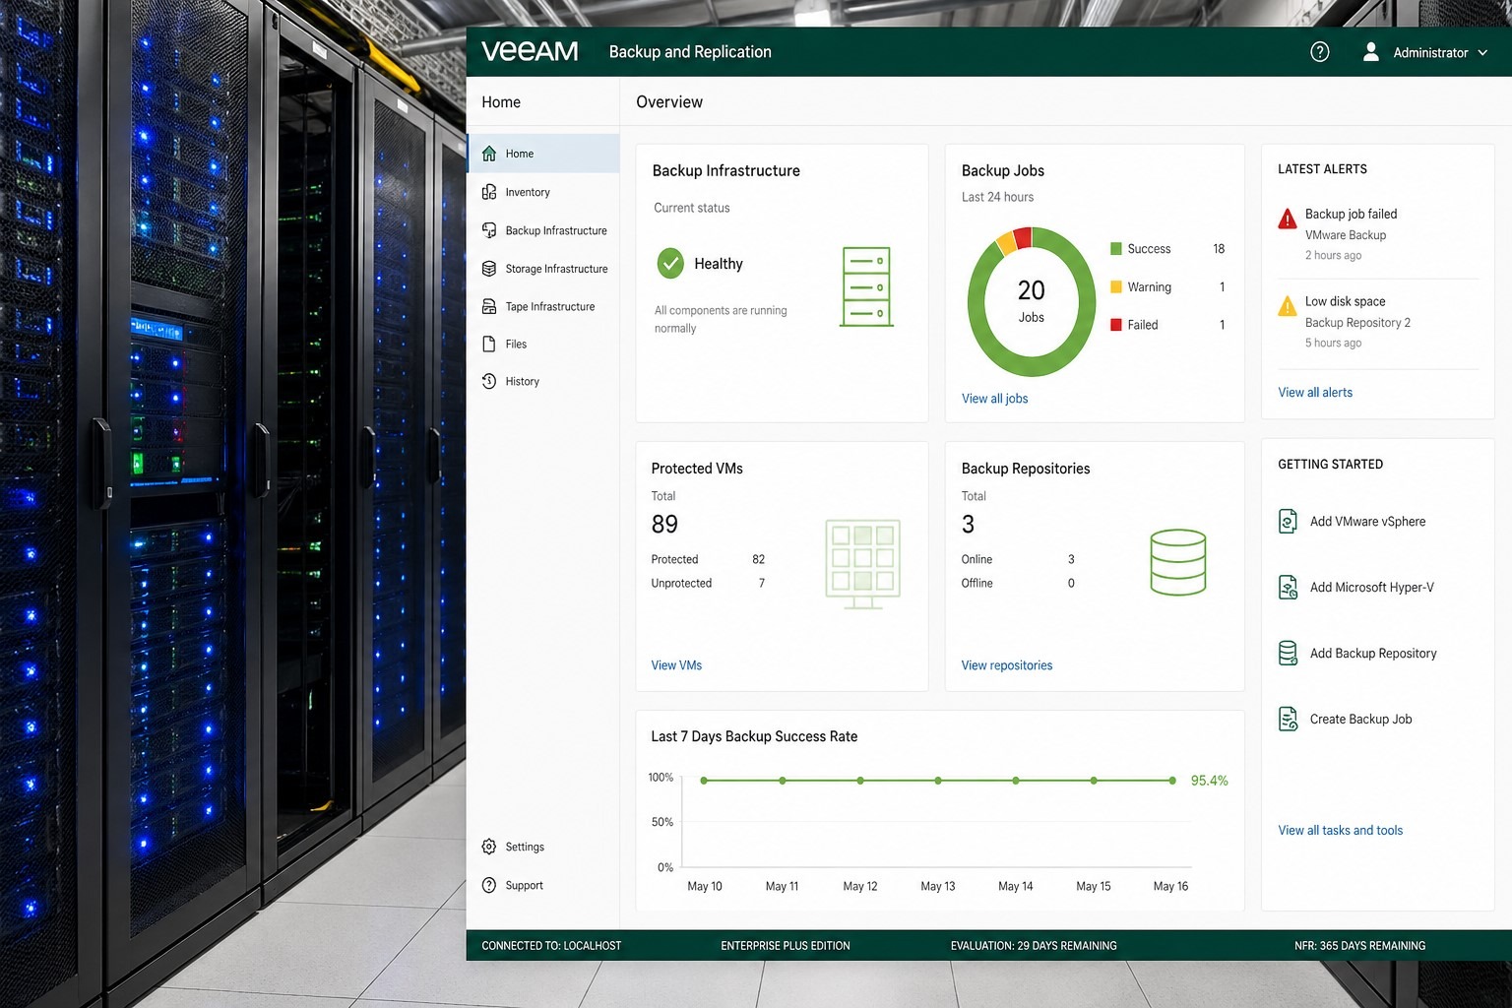Click NFR: 365 days remaining status
Image resolution: width=1512 pixels, height=1008 pixels.
coord(1359,945)
